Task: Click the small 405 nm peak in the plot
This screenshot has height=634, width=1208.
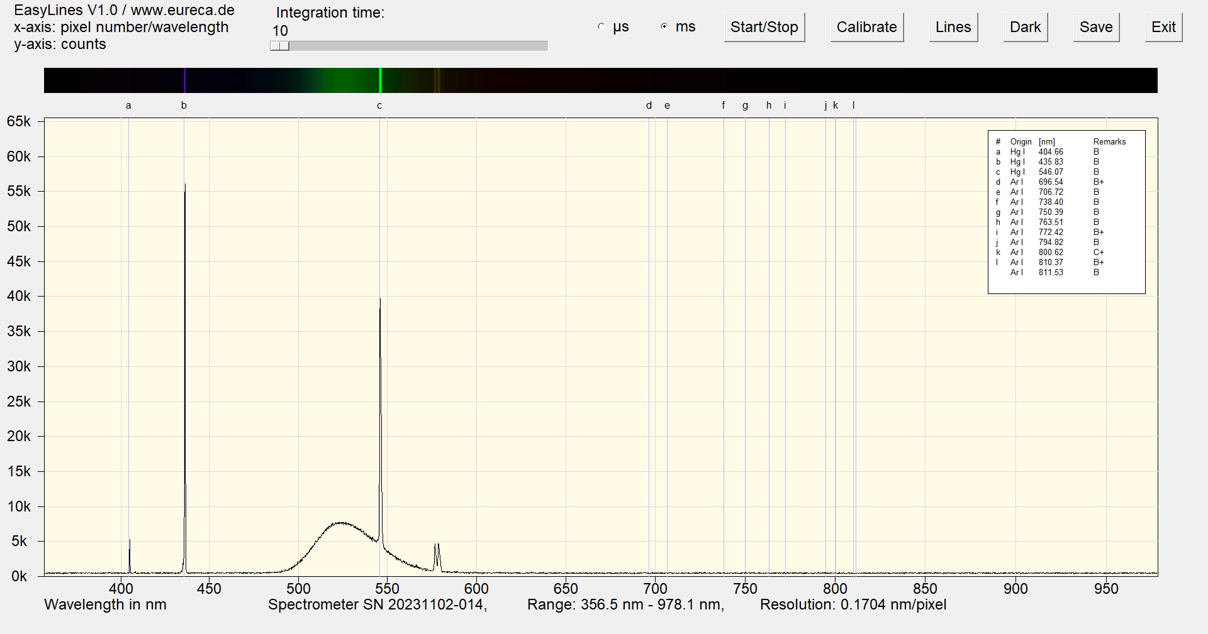Action: 130,556
